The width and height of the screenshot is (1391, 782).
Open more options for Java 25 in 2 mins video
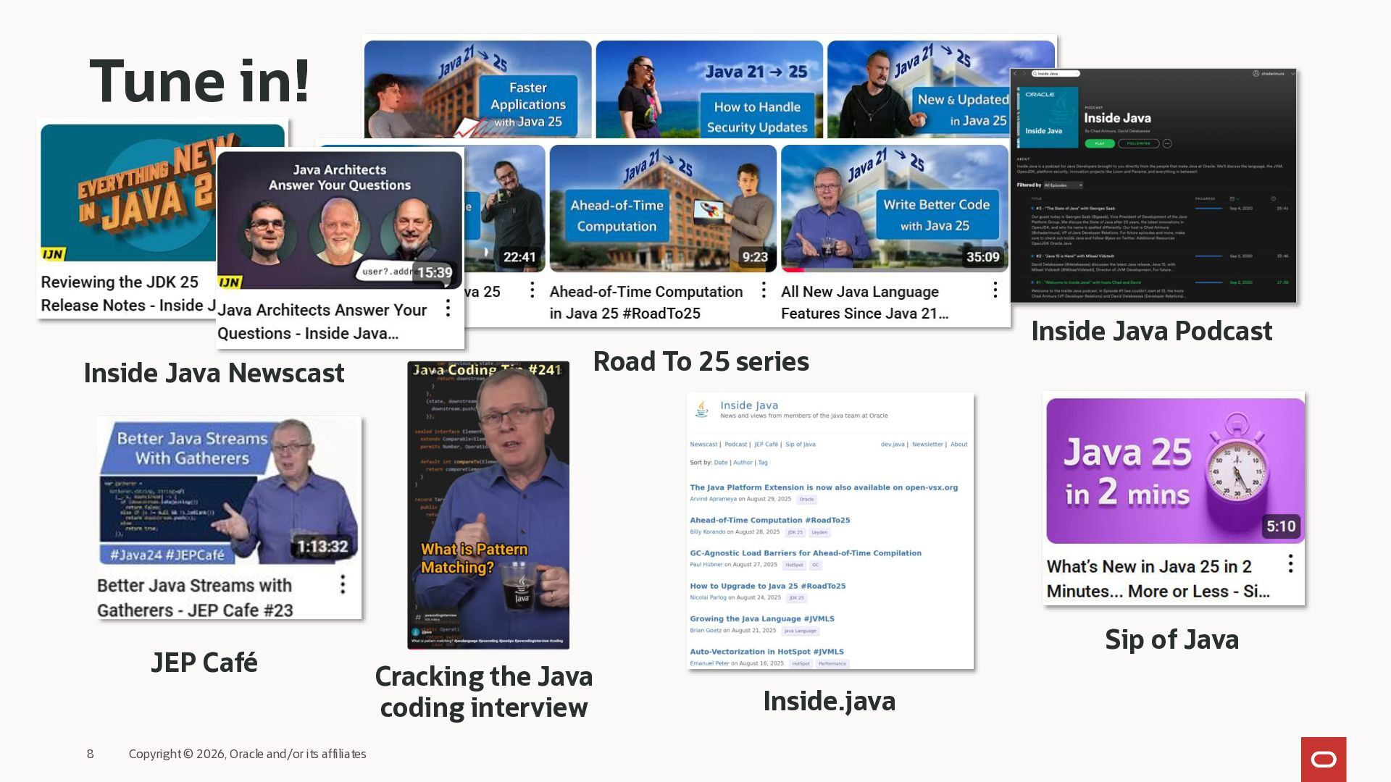coord(1290,564)
